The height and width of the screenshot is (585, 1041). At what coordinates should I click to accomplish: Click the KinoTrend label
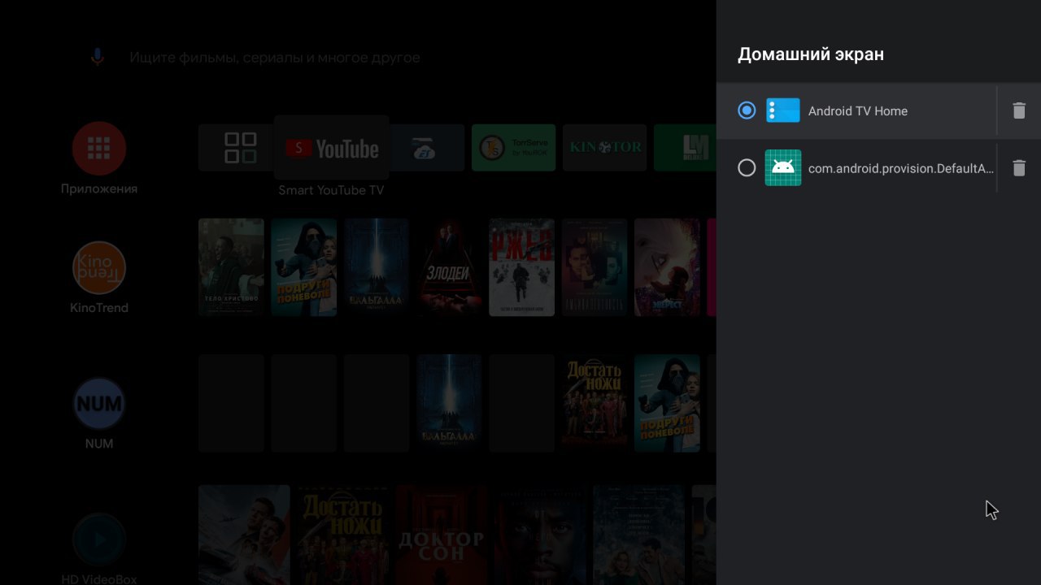99,308
